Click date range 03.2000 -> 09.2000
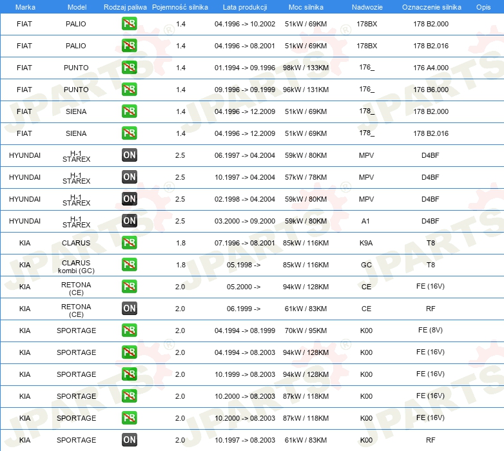Viewport: 504px width, 451px height. coord(245,221)
